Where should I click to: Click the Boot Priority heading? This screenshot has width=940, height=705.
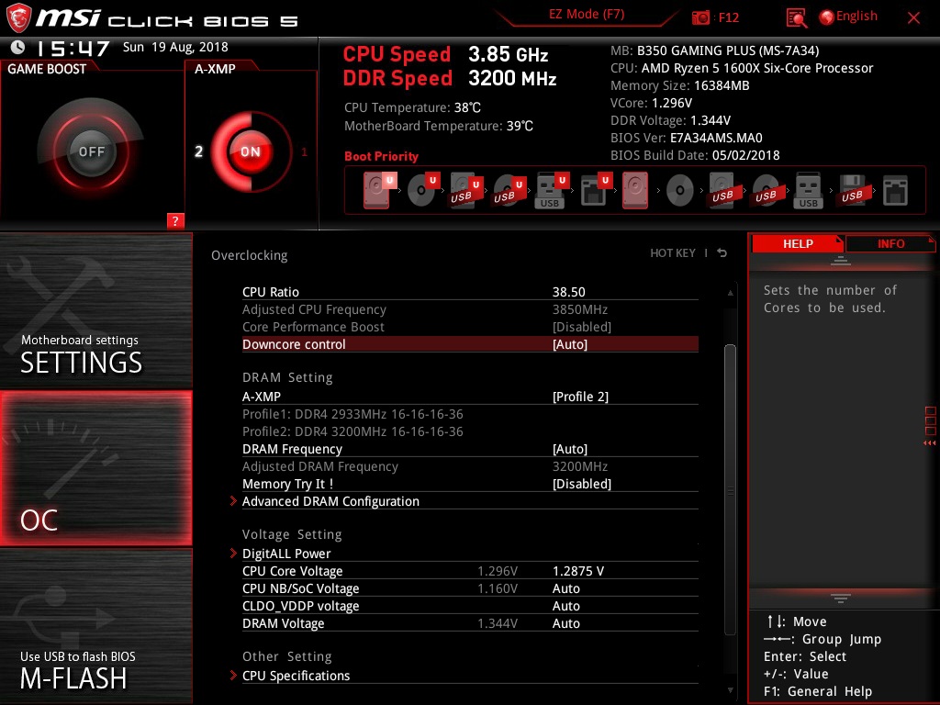381,156
